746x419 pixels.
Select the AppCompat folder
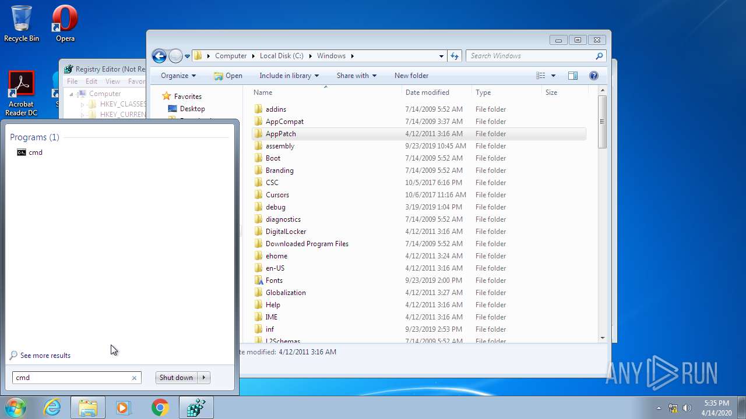[419, 122]
